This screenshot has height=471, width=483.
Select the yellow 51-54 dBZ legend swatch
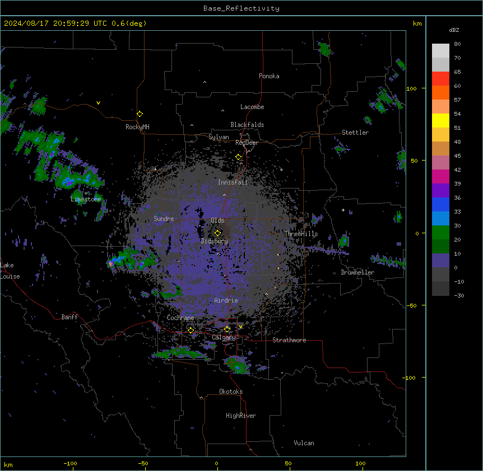pos(440,120)
